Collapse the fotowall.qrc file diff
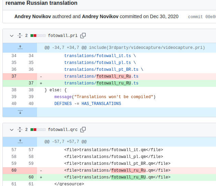216x186 pixels. pyautogui.click(x=12, y=130)
